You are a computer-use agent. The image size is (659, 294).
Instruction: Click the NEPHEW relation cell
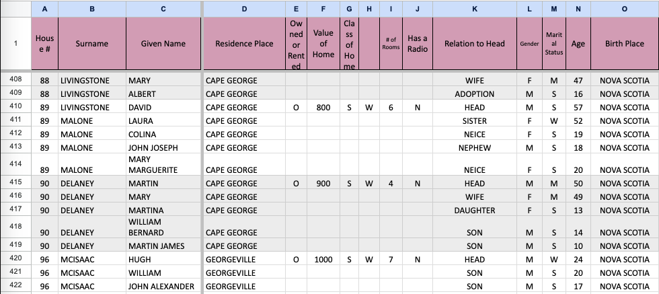pos(474,147)
